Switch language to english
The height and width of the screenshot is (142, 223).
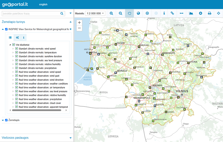[43, 5]
